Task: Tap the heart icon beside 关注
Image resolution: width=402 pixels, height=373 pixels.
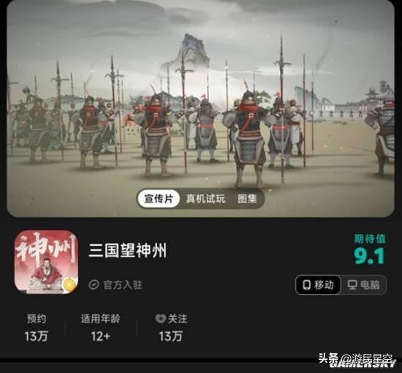Action: (161, 318)
